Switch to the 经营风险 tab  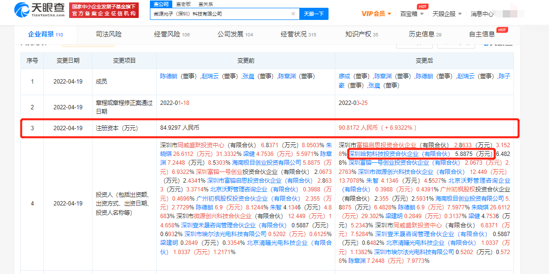point(171,34)
